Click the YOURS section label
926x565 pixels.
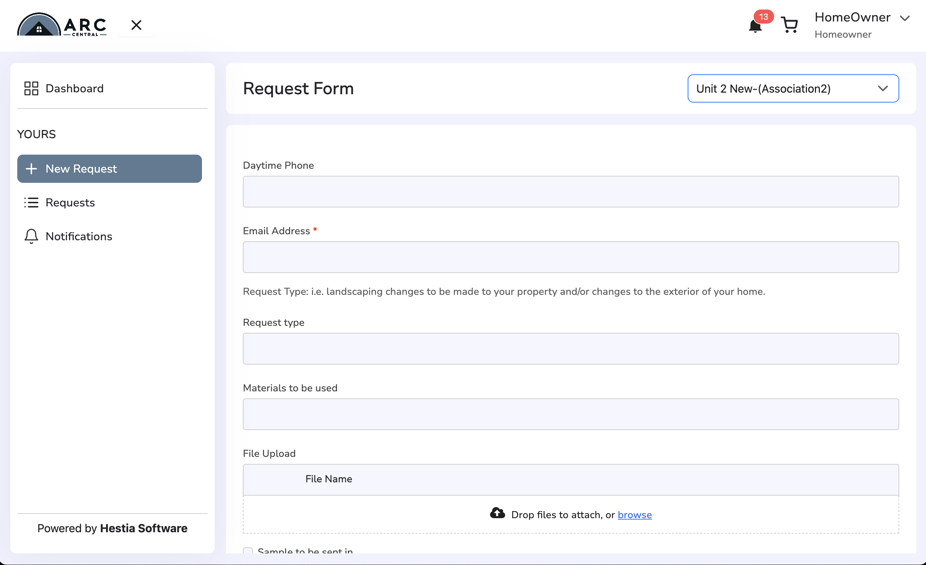click(36, 134)
